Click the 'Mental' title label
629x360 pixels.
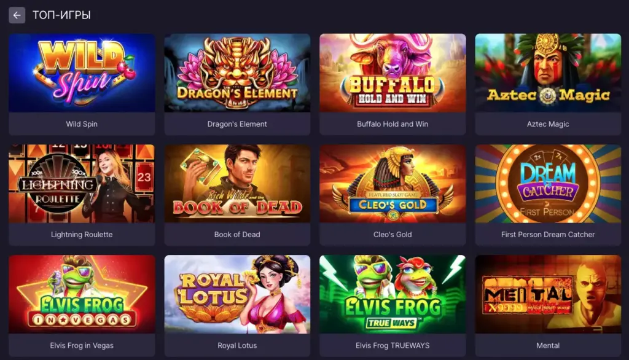548,345
